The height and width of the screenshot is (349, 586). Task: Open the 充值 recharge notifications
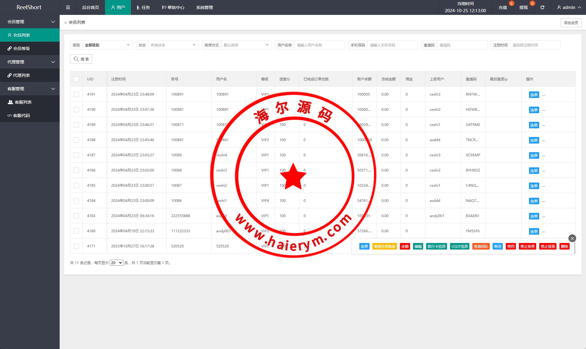[502, 7]
